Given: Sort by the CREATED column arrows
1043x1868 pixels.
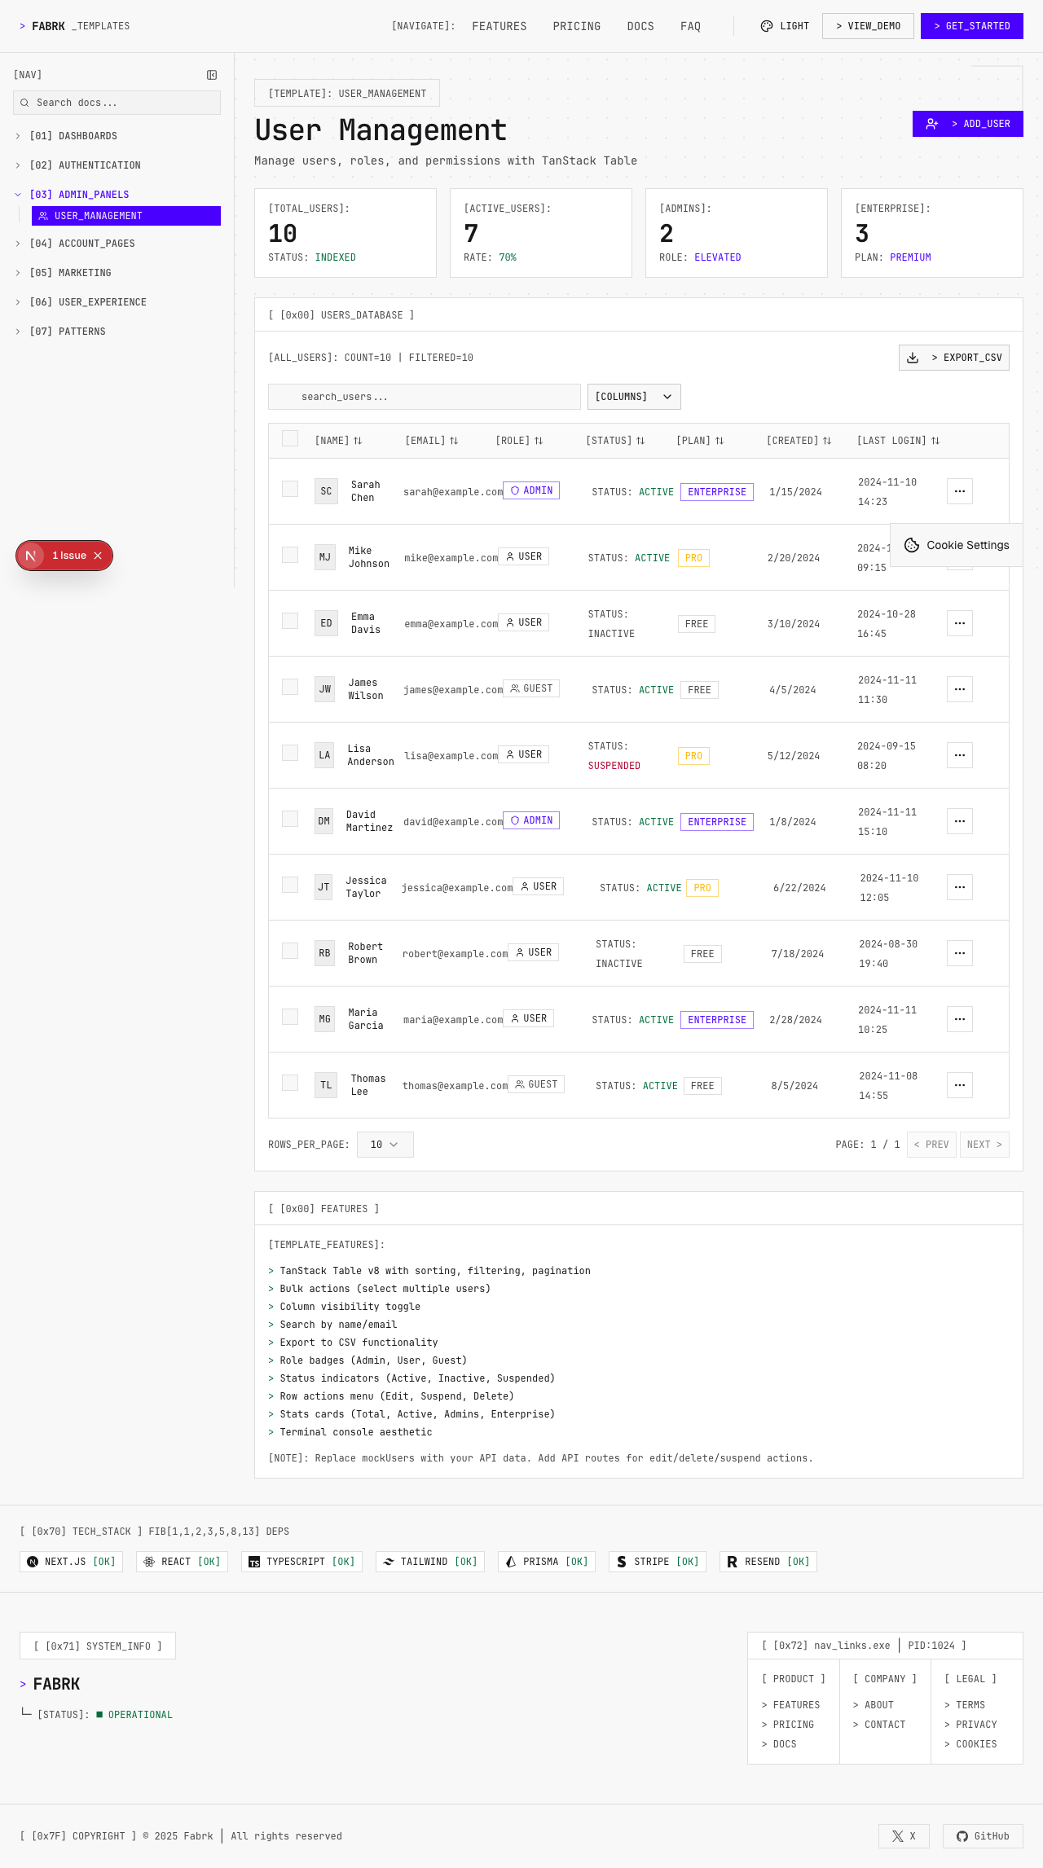Looking at the screenshot, I should 827,441.
